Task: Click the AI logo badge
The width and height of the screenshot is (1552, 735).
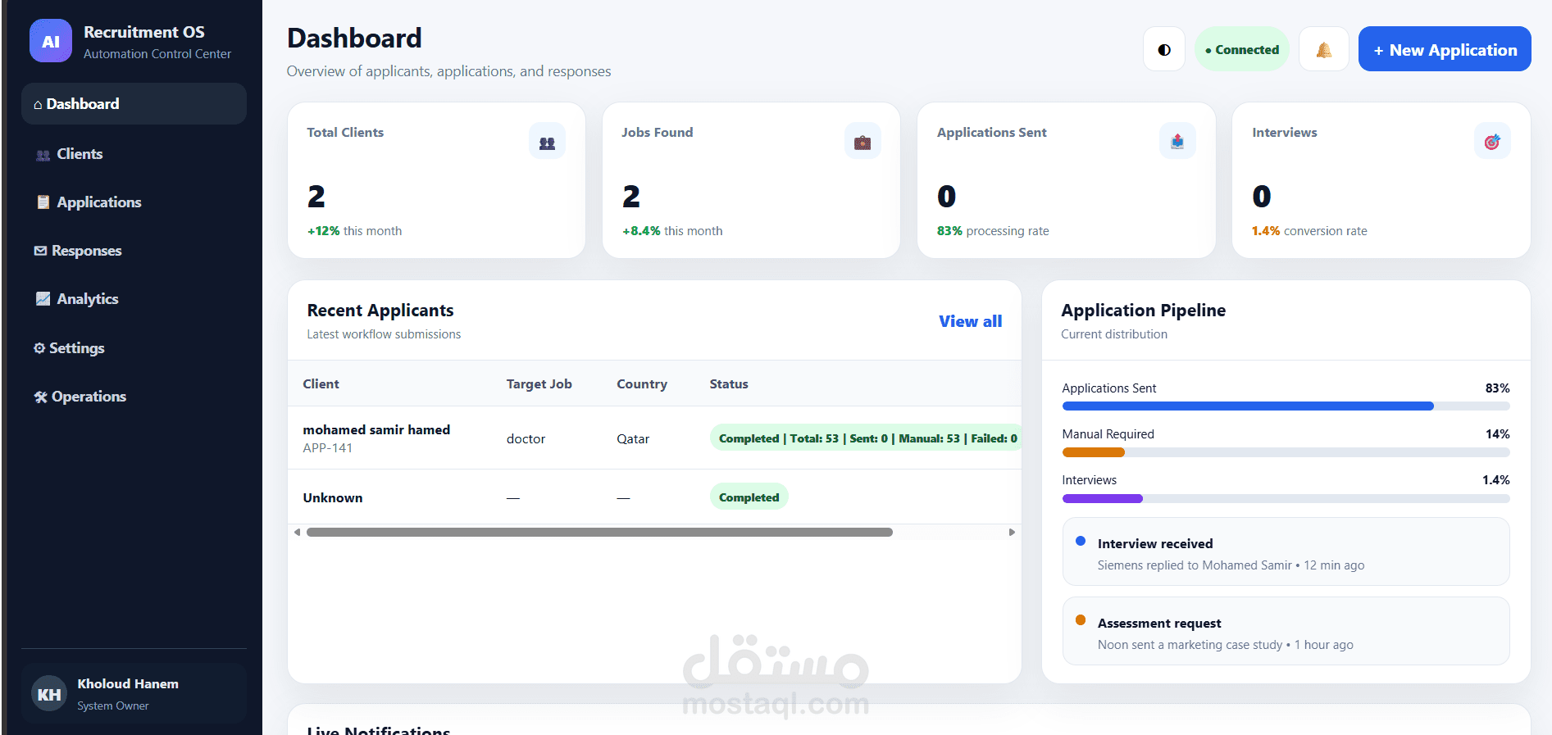Action: [51, 41]
